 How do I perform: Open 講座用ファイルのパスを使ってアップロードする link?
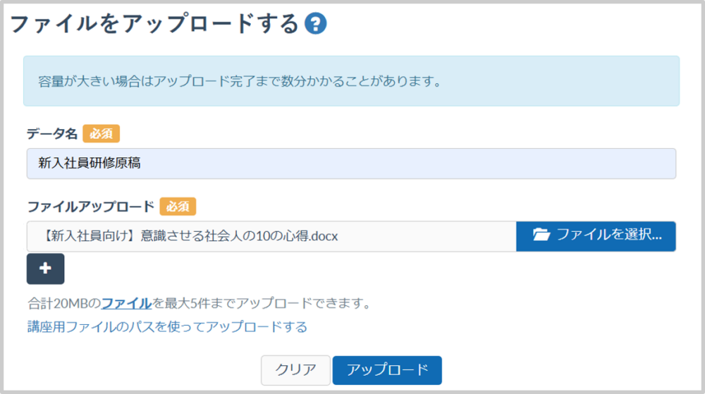coord(166,327)
